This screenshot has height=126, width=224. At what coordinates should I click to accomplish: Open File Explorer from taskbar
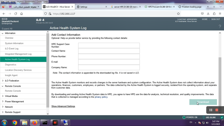(25, 123)
